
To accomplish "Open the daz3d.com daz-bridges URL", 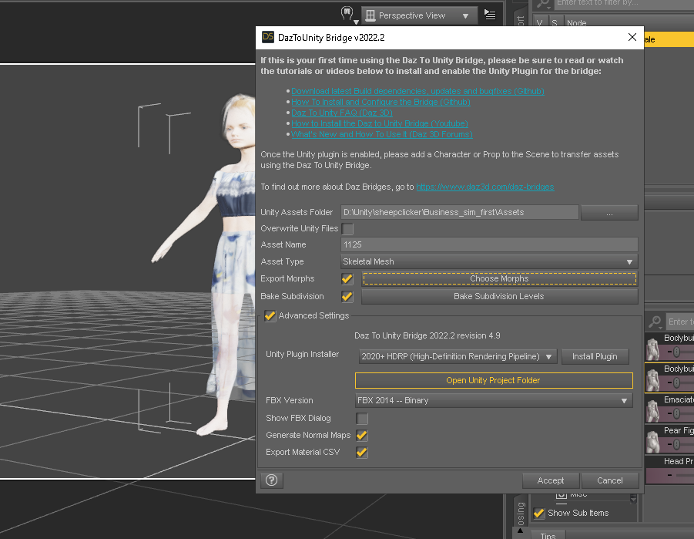I will (485, 187).
